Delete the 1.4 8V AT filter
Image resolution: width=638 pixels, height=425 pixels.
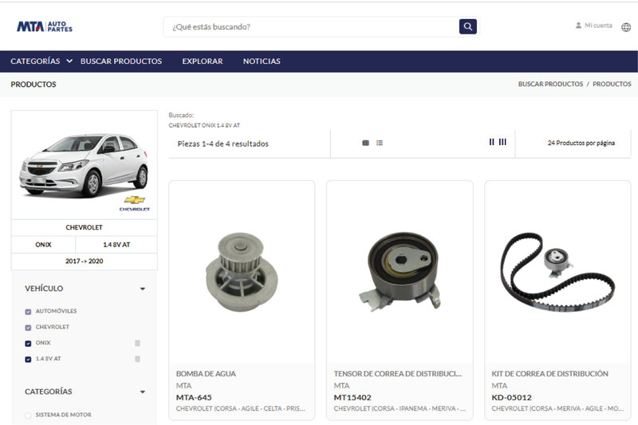(137, 359)
